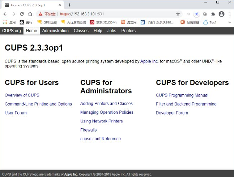Open the GPS地图 bookmark
The image size is (234, 177).
click(47, 22)
